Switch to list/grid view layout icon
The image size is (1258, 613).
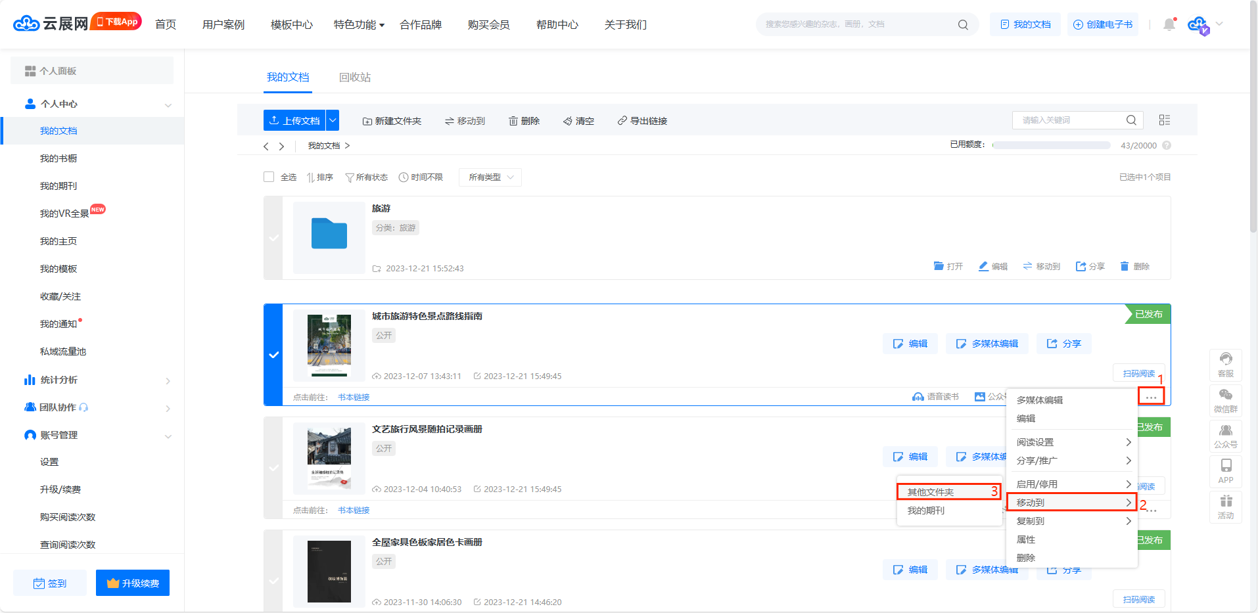point(1164,120)
